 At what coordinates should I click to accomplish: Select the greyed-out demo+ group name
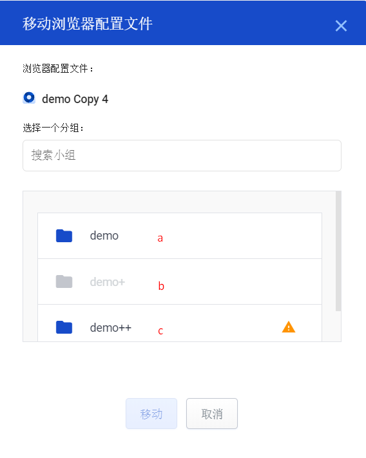(107, 282)
